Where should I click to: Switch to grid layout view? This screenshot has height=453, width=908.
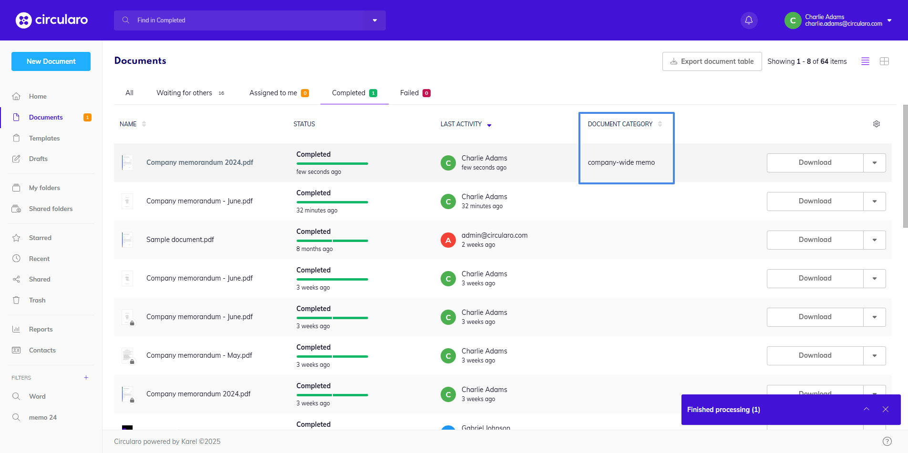click(885, 61)
